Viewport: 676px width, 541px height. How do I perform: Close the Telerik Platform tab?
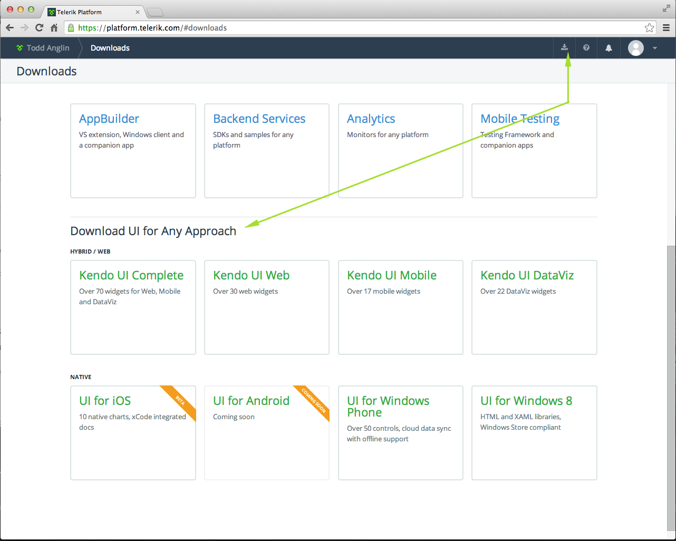[137, 12]
